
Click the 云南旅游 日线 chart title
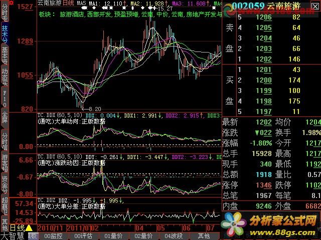(x=56, y=3)
